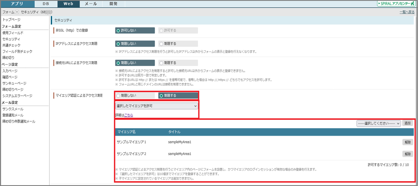Click 解除 for サンプルマイエリア1

(407, 142)
